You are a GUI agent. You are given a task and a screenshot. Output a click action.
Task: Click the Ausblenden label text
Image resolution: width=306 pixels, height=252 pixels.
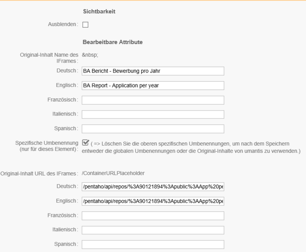pos(63,25)
